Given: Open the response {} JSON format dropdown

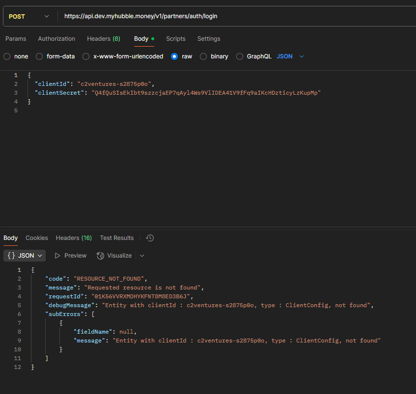Looking at the screenshot, I should click(x=25, y=256).
